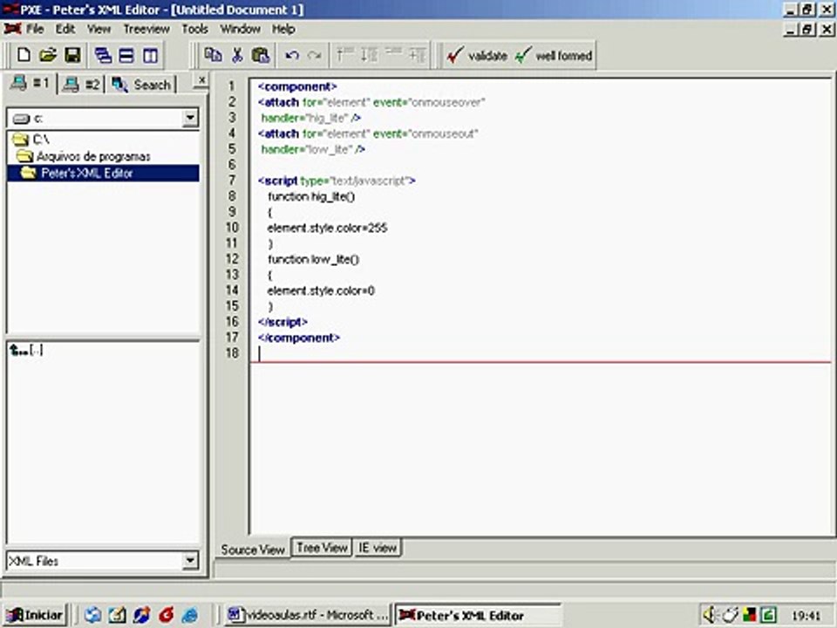Viewport: 837px width, 628px height.
Task: Click the mouse-shaped icon in the system tray
Action: [x=730, y=615]
